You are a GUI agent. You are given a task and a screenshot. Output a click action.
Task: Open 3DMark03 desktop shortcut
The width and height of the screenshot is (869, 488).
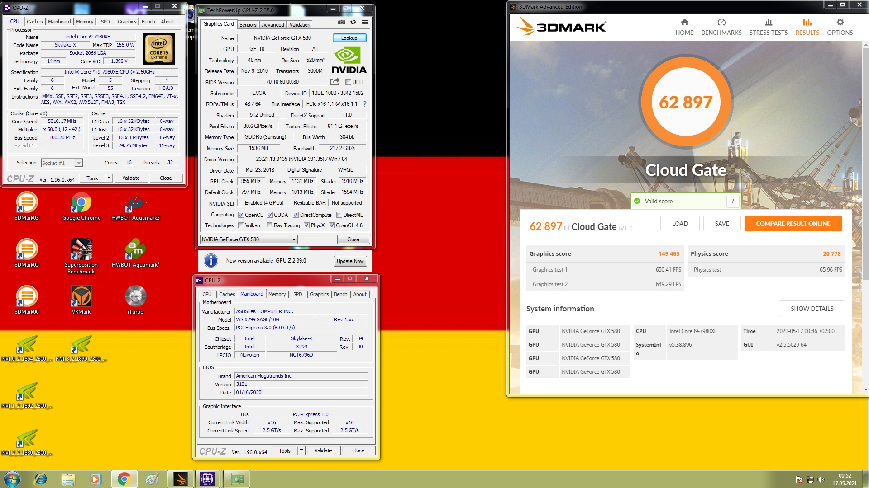click(27, 206)
